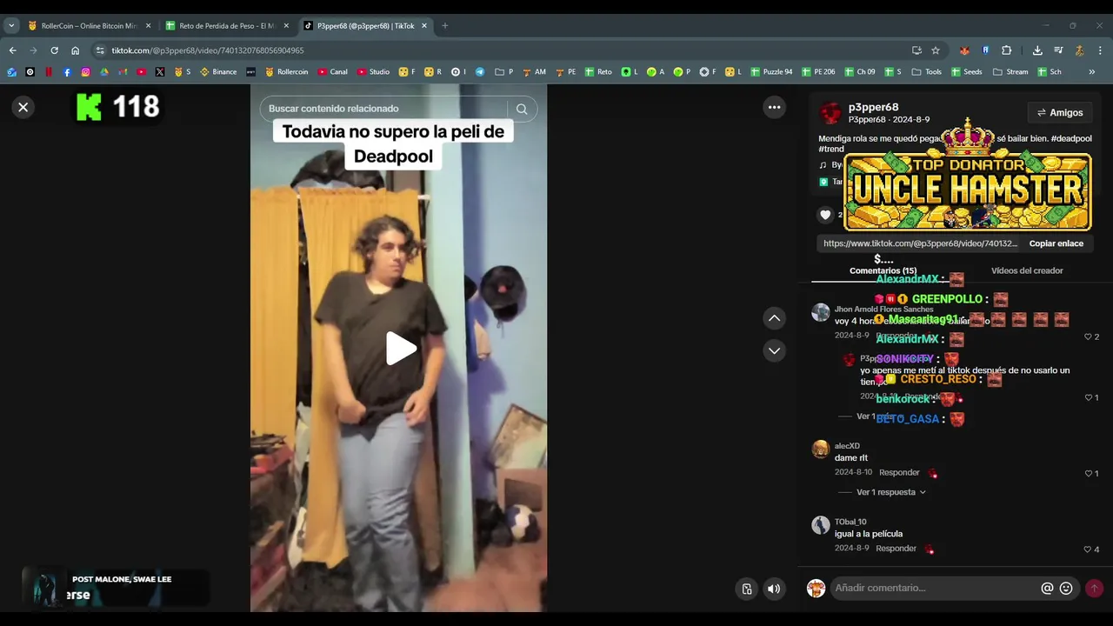Send comment with red arrow button

[x=1094, y=589]
